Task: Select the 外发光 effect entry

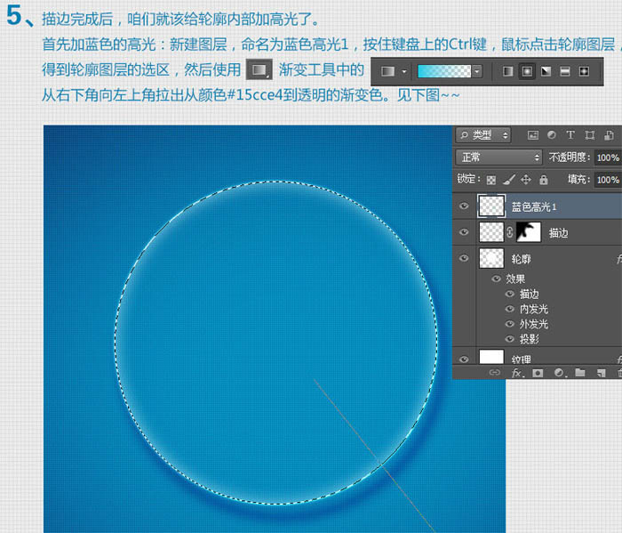Action: (x=533, y=324)
